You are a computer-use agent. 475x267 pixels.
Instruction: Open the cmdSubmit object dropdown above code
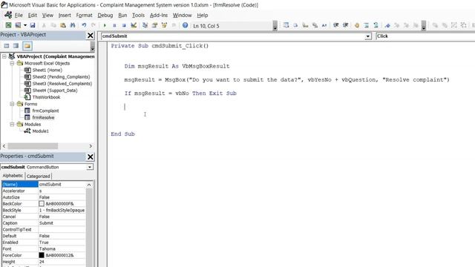pos(368,36)
